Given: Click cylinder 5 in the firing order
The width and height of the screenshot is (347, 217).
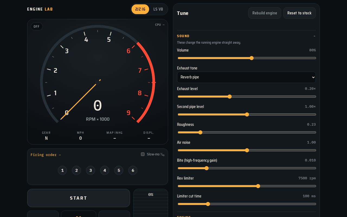Looking at the screenshot, I should (x=119, y=170).
